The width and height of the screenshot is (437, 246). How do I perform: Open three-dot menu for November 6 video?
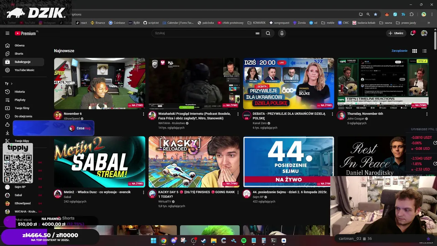pos(143,114)
